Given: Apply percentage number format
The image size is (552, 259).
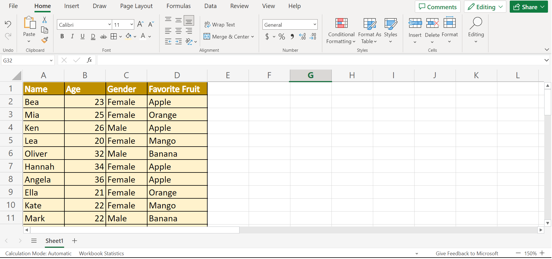Looking at the screenshot, I should [282, 37].
